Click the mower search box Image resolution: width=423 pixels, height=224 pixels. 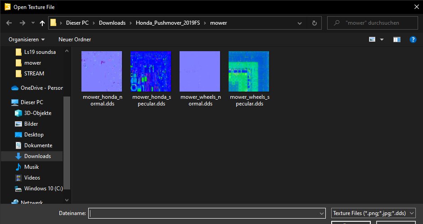point(373,22)
